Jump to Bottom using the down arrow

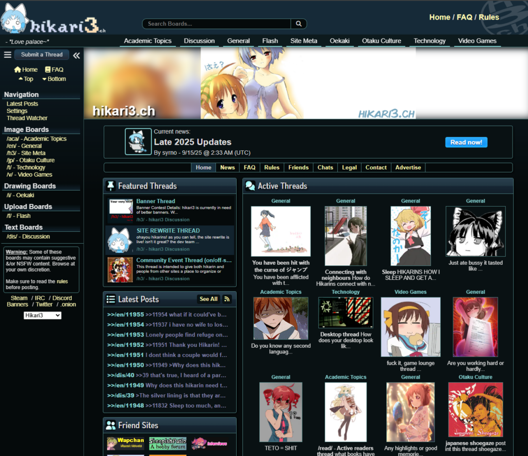54,79
